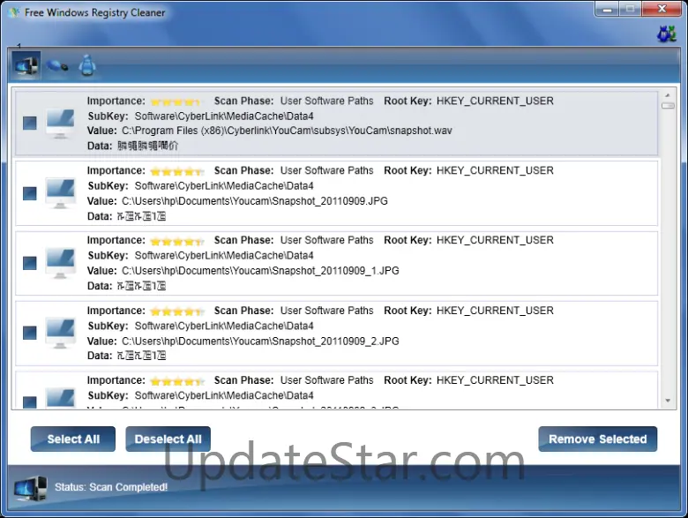688x518 pixels.
Task: Click the Status: Scan Completed! text
Action: (111, 487)
